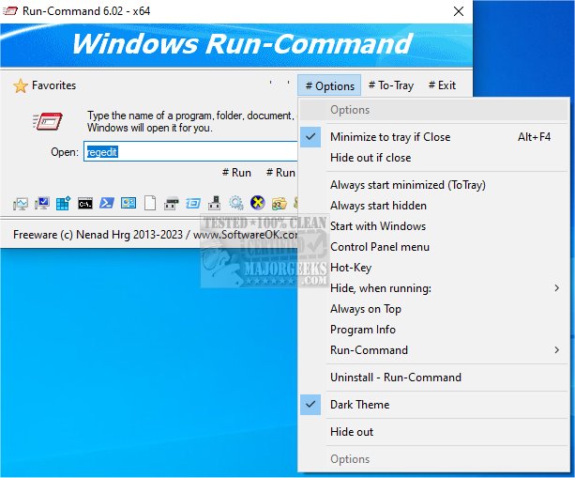Click the blank document page icon
575x478 pixels.
tap(149, 203)
